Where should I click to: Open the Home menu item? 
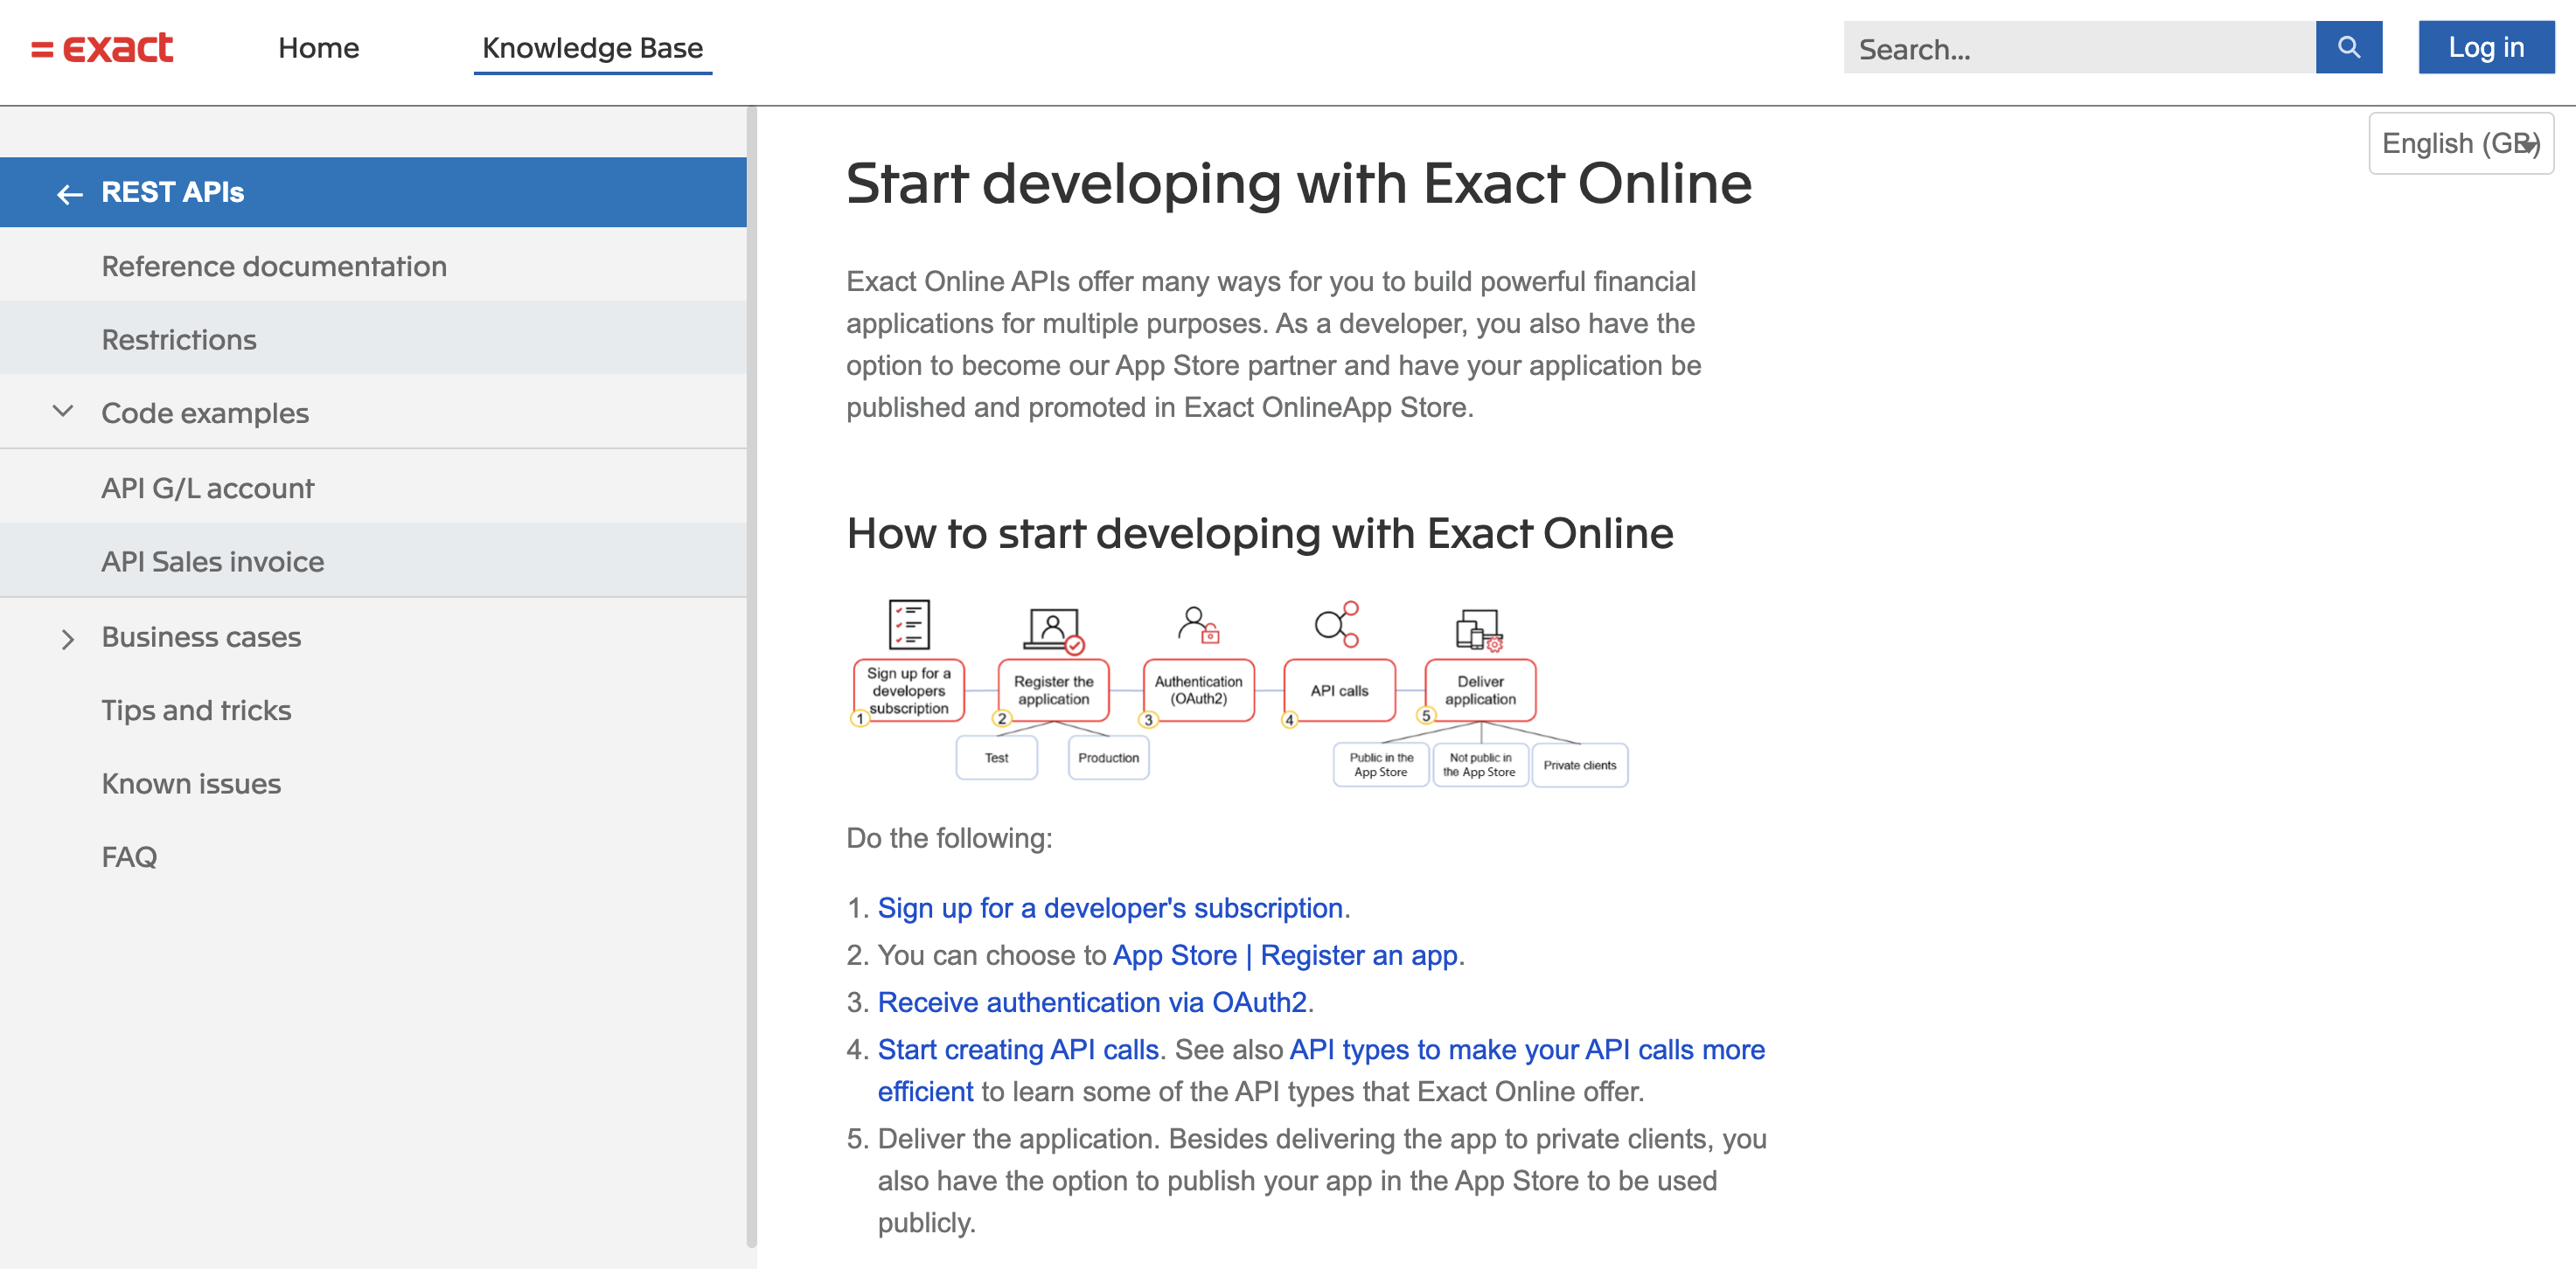click(318, 48)
